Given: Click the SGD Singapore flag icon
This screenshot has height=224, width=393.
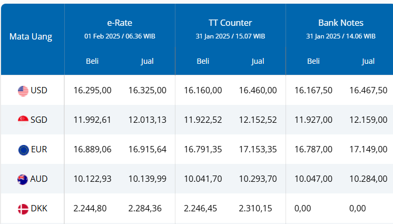Looking at the screenshot, I should (23, 120).
